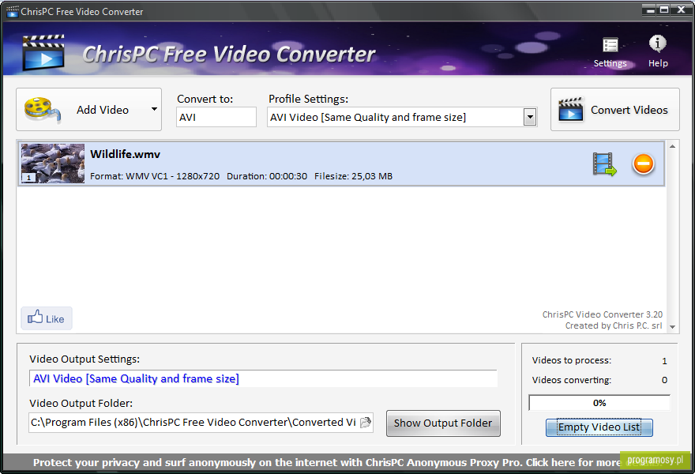
Task: Click the Convert to AVI field
Action: tap(216, 117)
